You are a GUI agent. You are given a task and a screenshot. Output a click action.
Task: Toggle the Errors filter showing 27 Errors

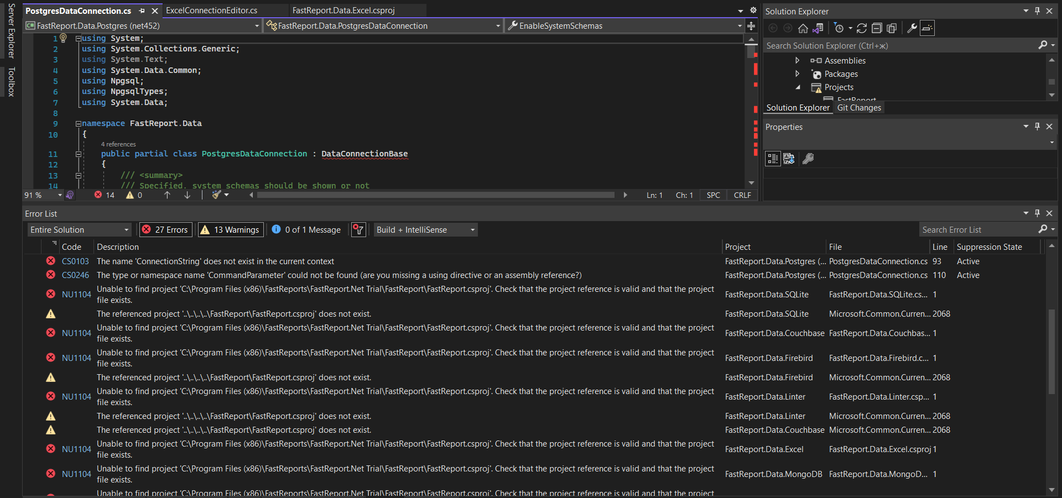[x=165, y=230]
